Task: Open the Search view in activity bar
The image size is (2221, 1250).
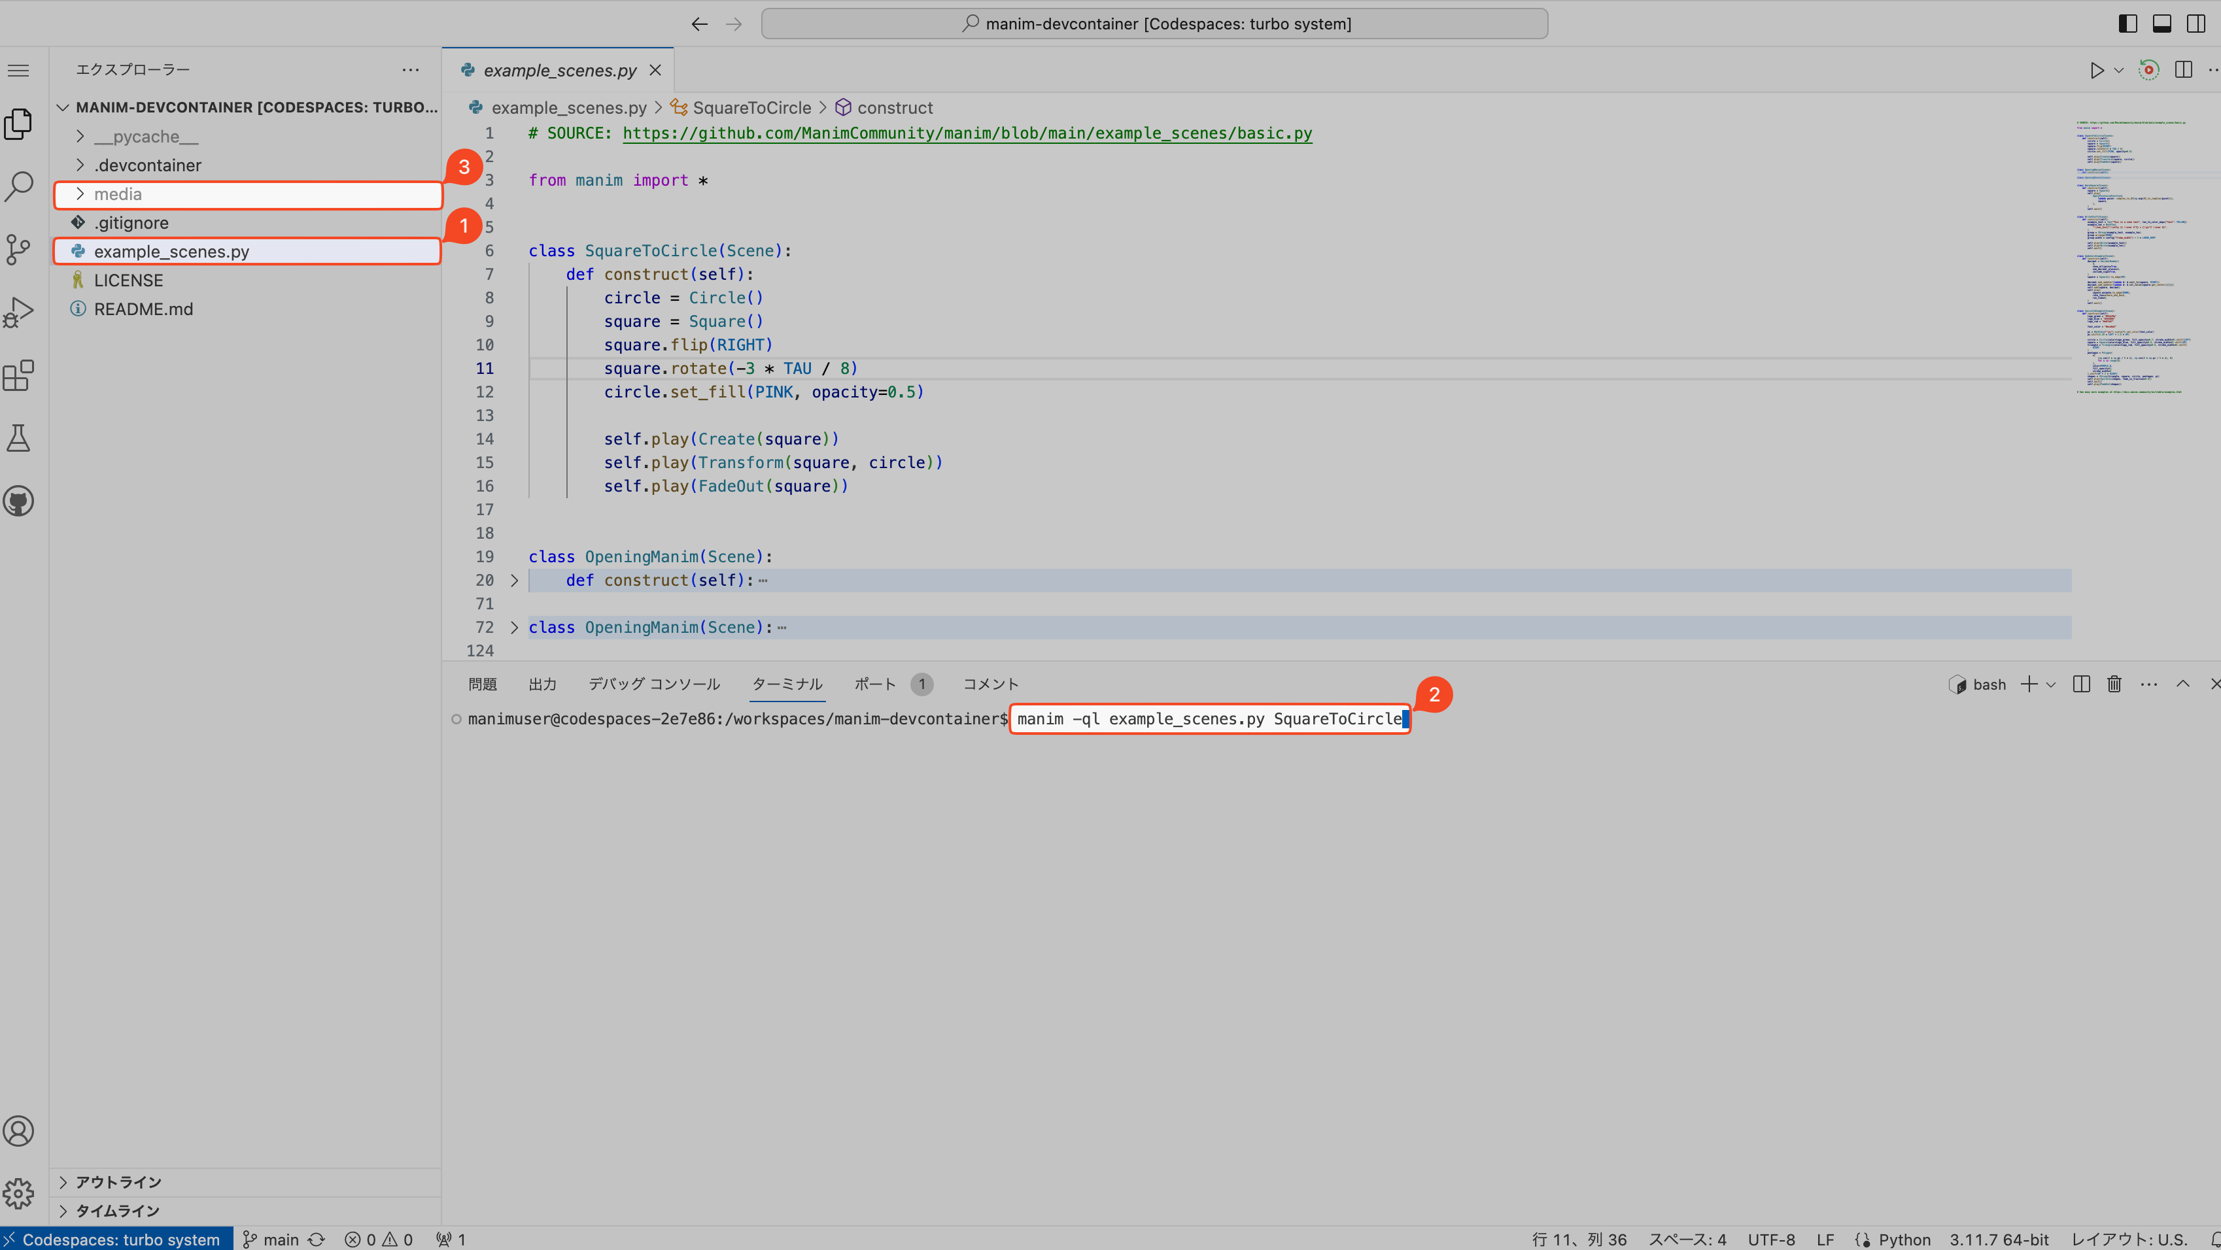Action: point(19,186)
